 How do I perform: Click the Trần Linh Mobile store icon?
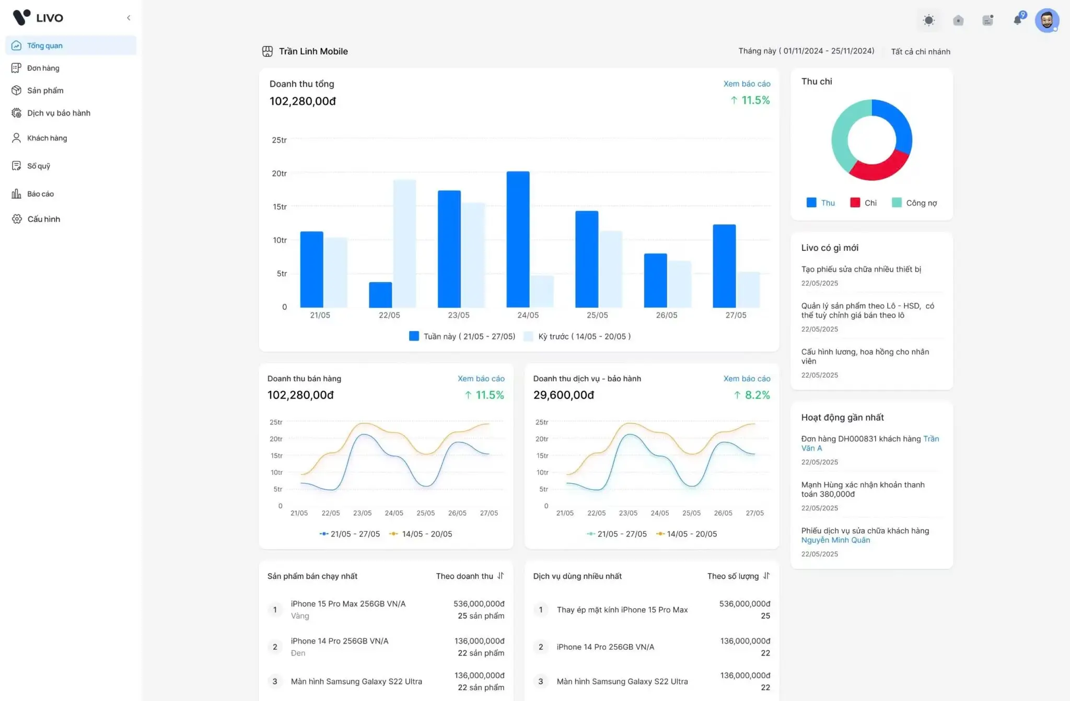pyautogui.click(x=267, y=51)
